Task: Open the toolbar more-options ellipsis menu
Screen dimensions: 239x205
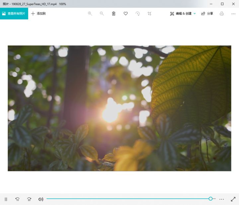Action: click(233, 14)
